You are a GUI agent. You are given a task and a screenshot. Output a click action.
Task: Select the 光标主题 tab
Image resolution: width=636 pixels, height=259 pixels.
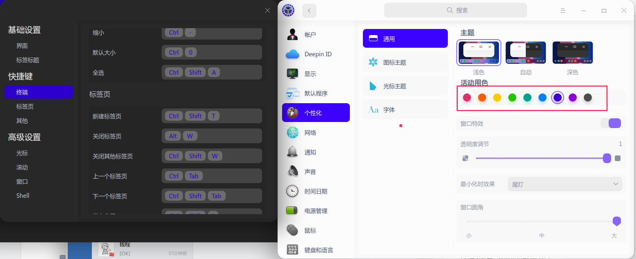[405, 86]
